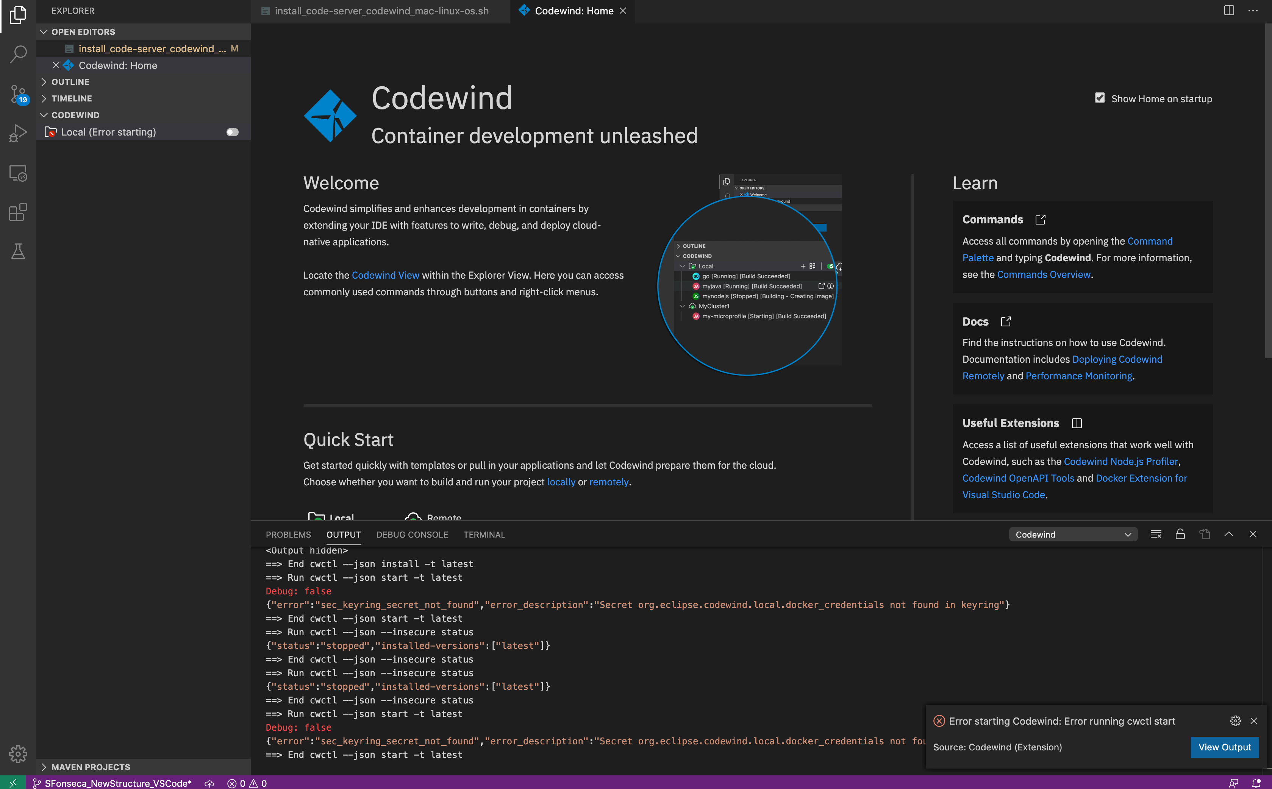Viewport: 1272px width, 789px height.
Task: Switch to the TERMINAL tab
Action: (x=483, y=534)
